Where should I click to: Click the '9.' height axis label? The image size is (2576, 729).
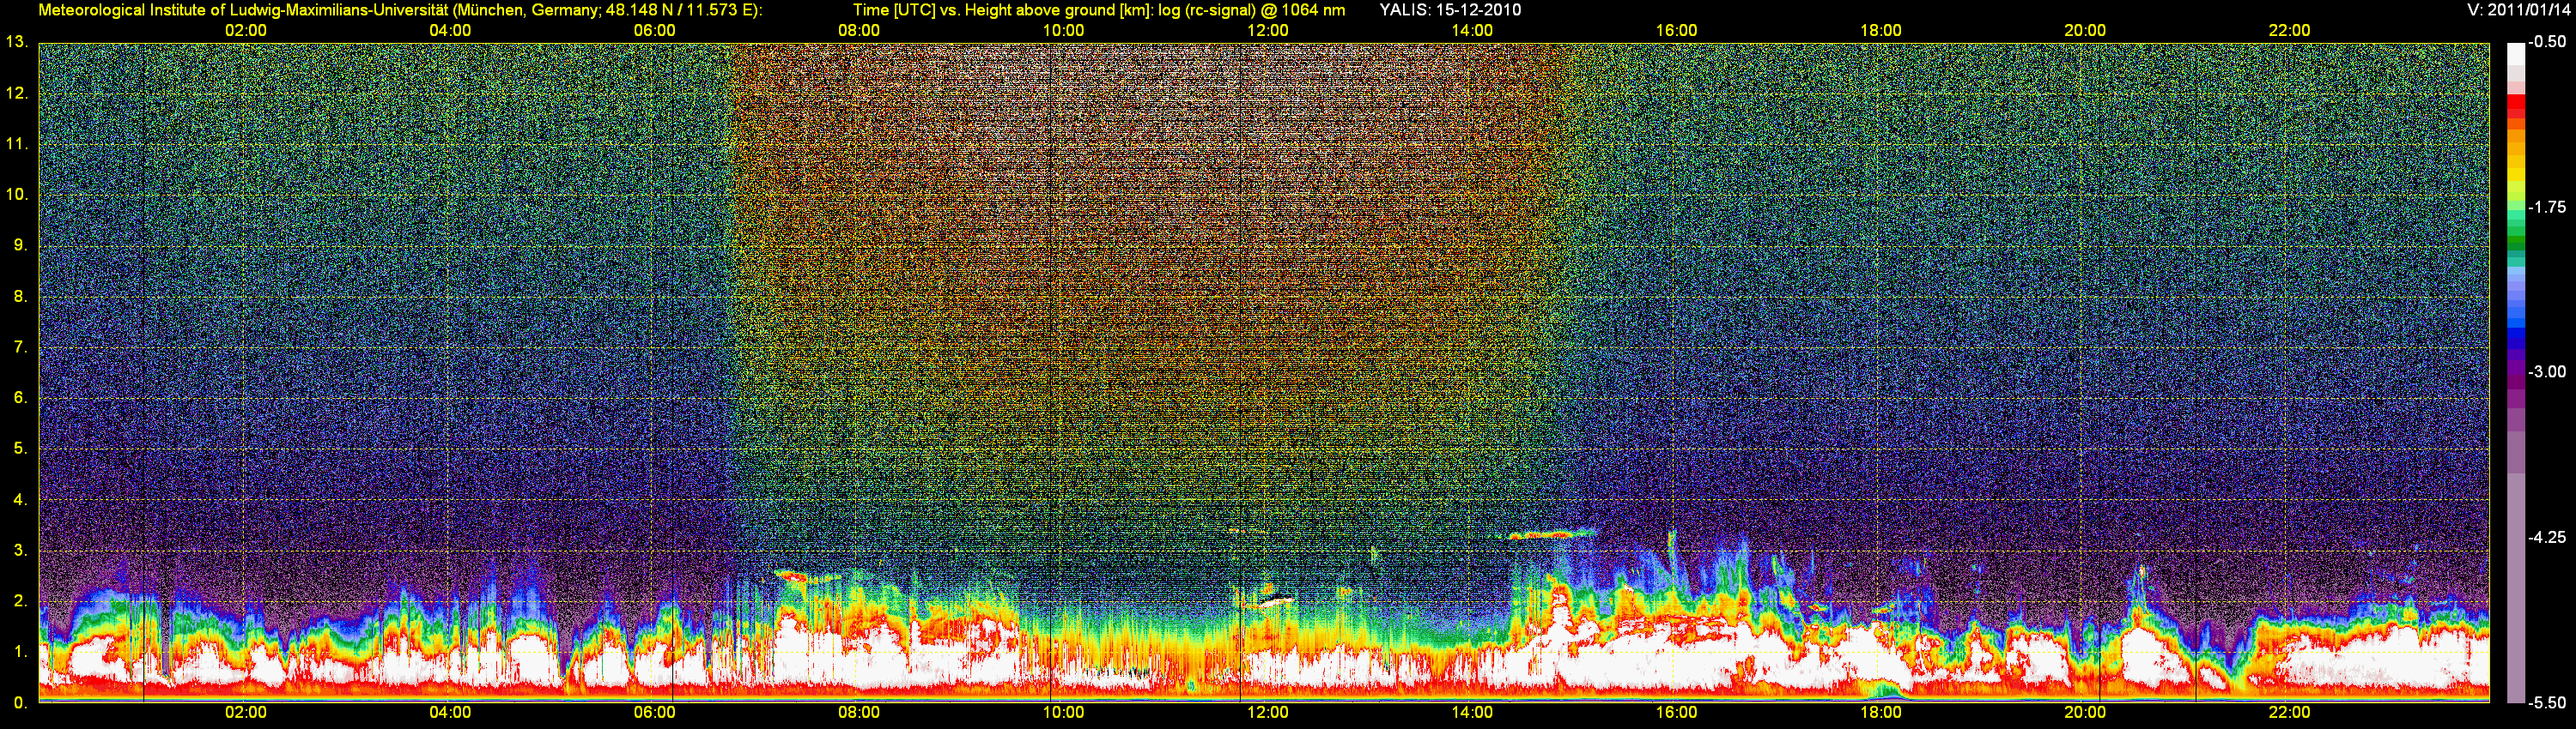pos(20,245)
